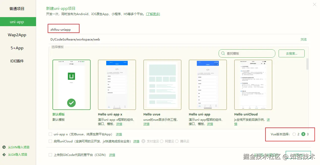This screenshot has height=165, width=320.
Task: Select the Hello uni-app template thumbnail
Action: [x=208, y=85]
